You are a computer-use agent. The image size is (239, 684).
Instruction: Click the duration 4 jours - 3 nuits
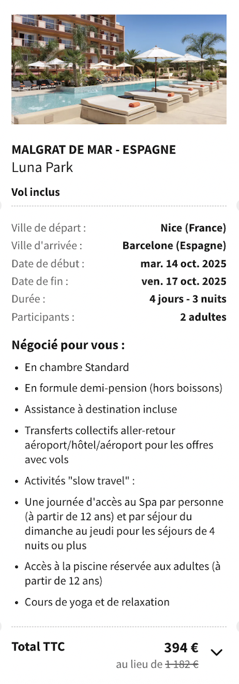click(x=187, y=299)
